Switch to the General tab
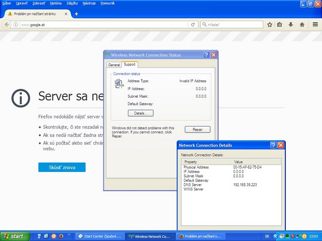Viewport: 322px width, 241px height. (x=114, y=65)
